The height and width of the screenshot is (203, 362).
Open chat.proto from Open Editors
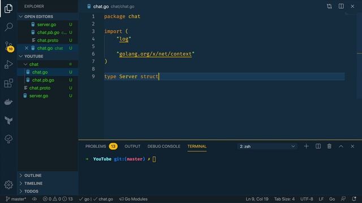pos(48,40)
